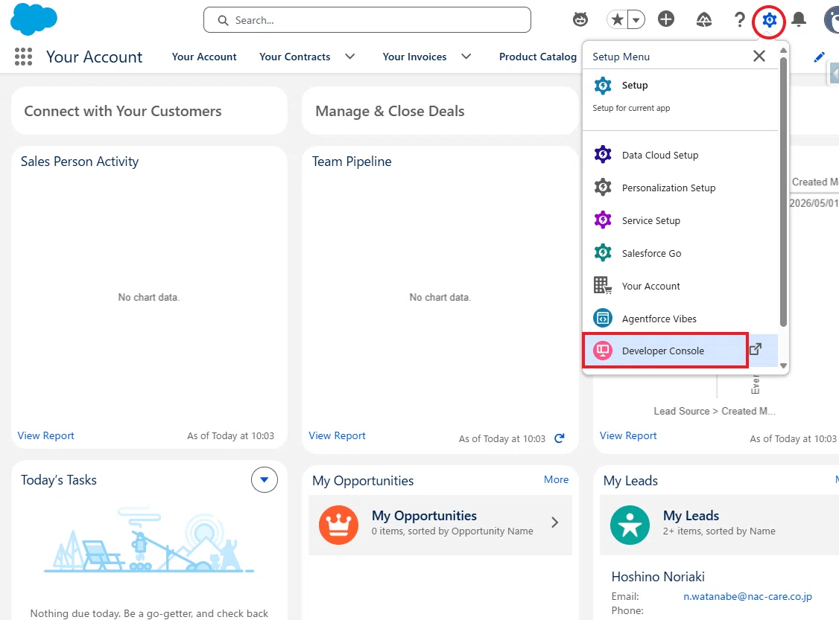Click the Favorites star icon
Image resolution: width=839 pixels, height=620 pixels.
617,20
